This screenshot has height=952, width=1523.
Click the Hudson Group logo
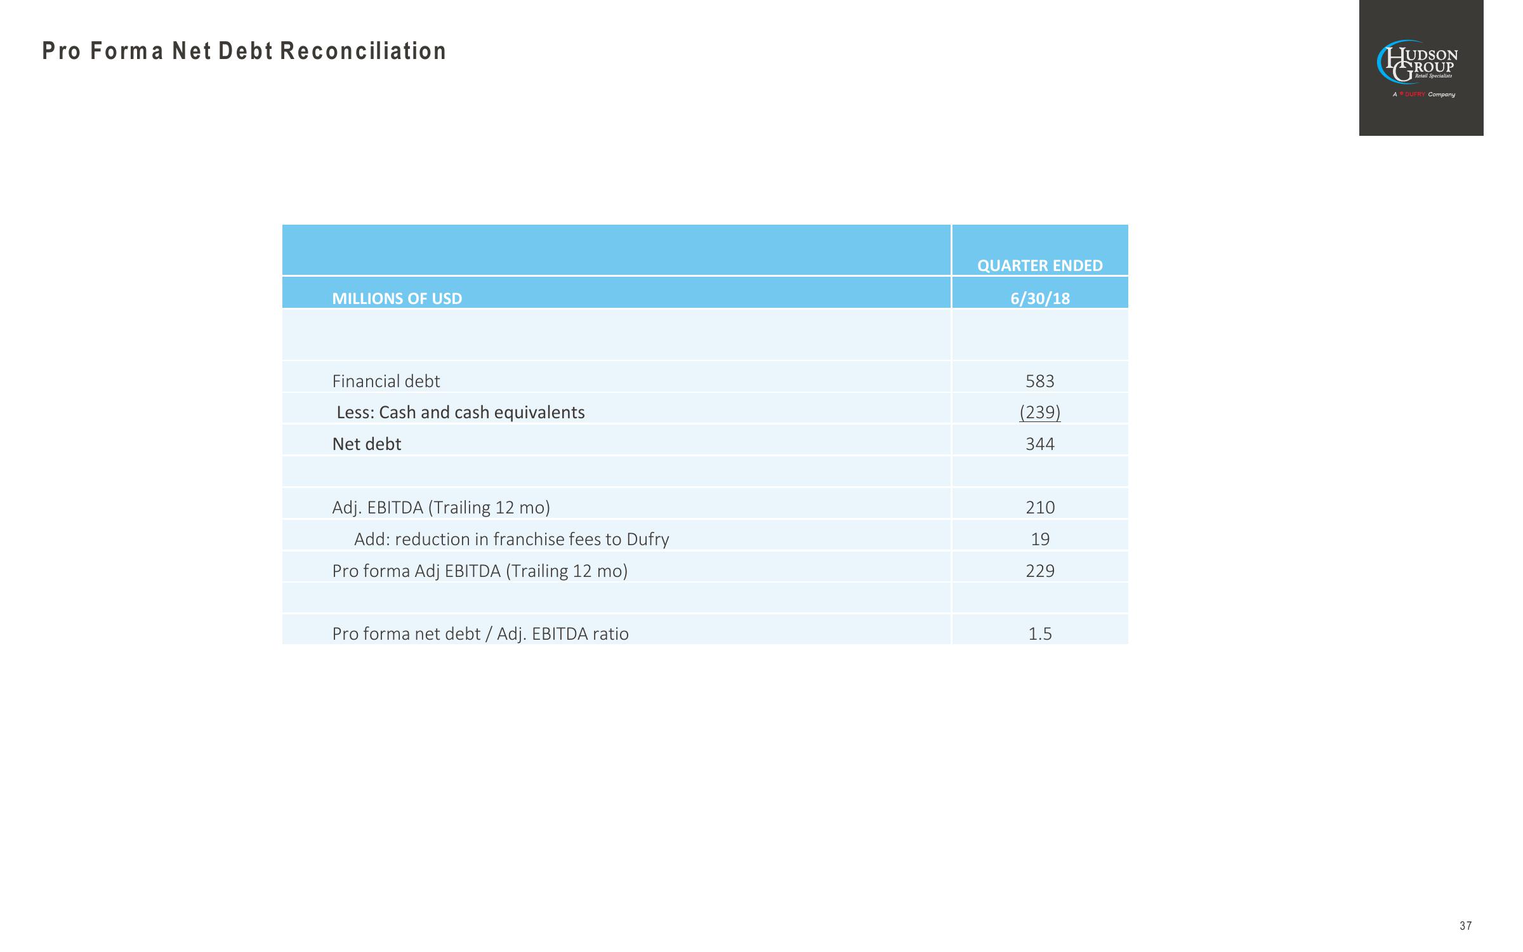click(1421, 67)
